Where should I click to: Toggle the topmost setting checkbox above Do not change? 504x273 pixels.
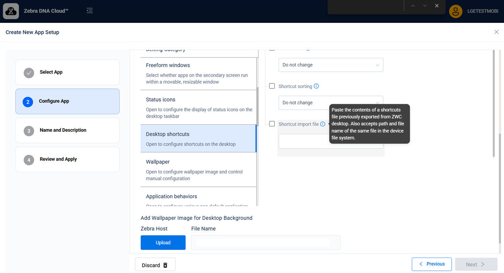tap(272, 48)
